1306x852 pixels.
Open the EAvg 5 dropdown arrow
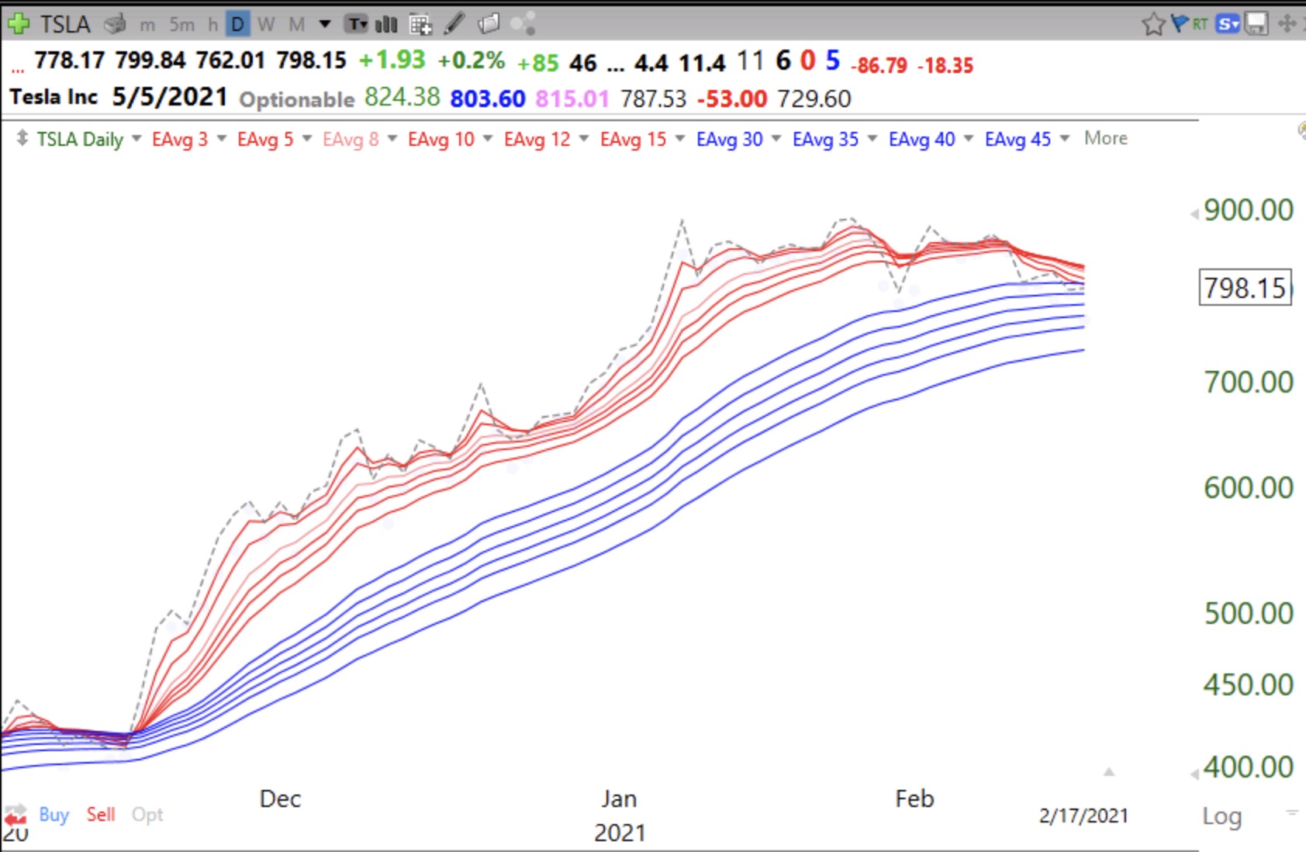click(306, 138)
